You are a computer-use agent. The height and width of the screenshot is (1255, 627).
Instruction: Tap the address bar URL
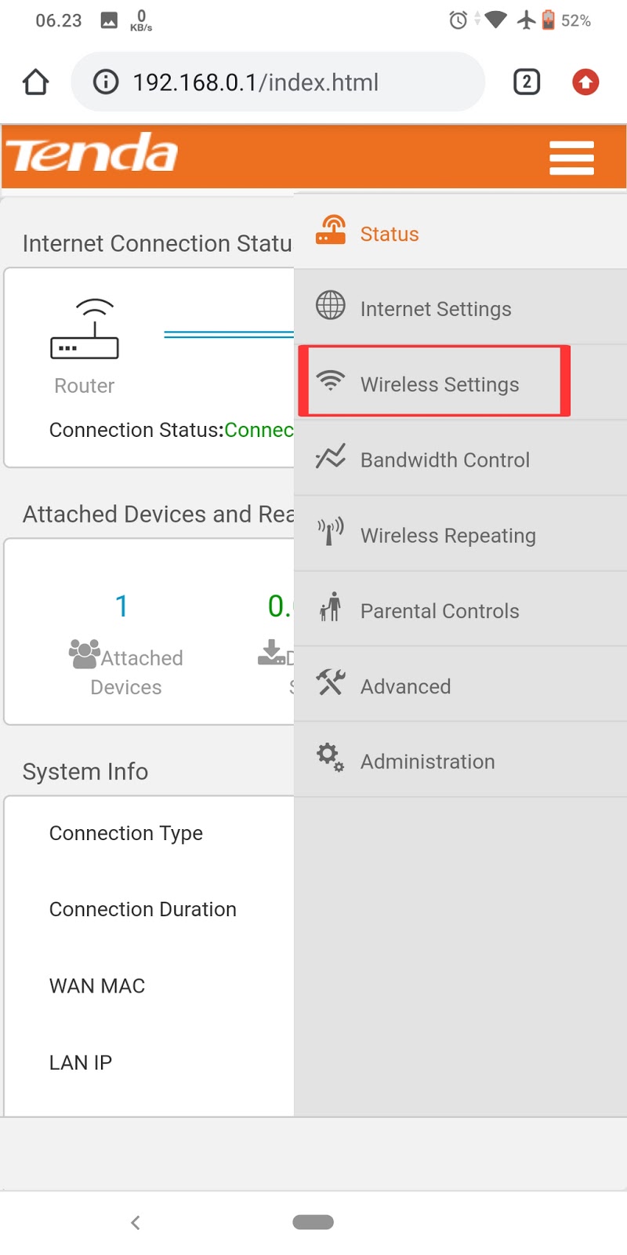pos(256,82)
